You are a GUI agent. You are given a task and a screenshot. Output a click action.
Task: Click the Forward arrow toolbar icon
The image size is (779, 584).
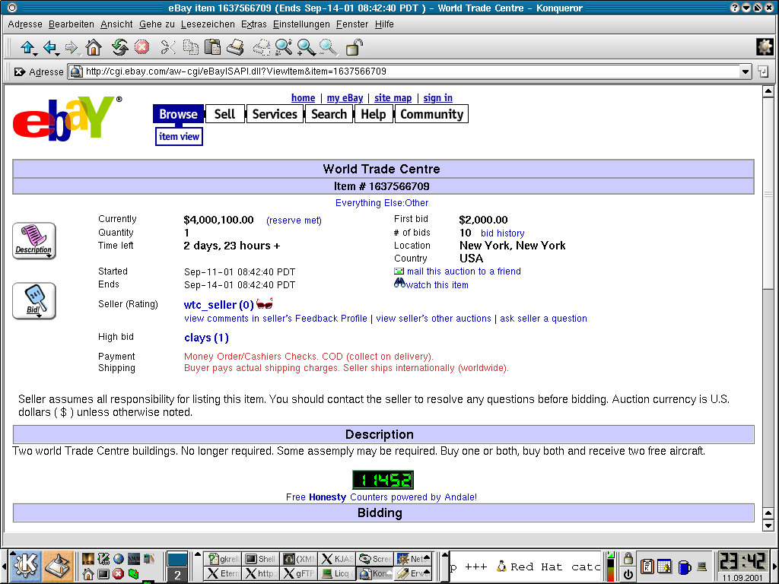click(x=72, y=48)
